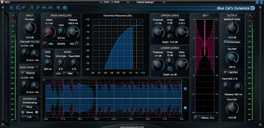Viewport: 264px width, 128px height.
Task: Adjust the Attack knob
Action: tap(49, 32)
